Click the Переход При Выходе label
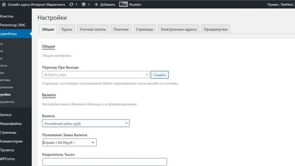Viewport: 295px width, 166px height. click(x=60, y=67)
